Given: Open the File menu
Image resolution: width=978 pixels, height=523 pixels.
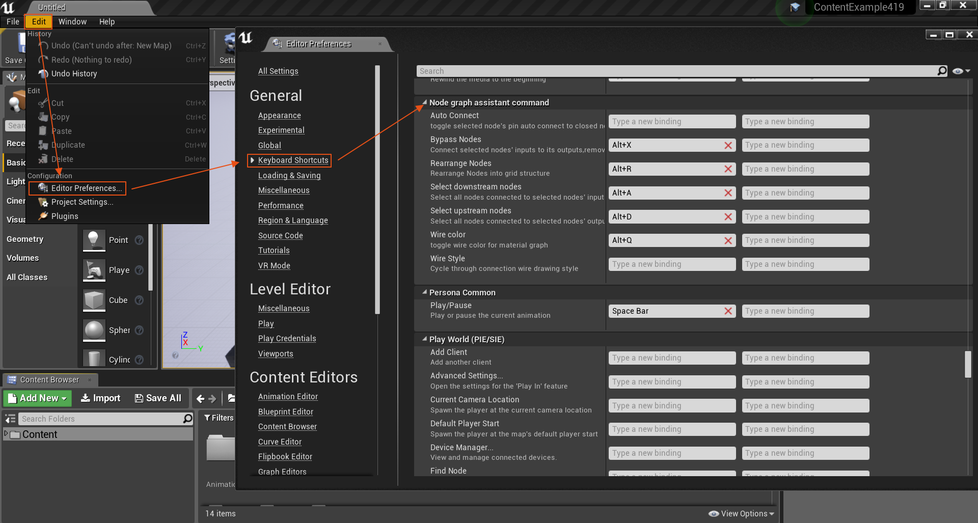Looking at the screenshot, I should tap(13, 21).
